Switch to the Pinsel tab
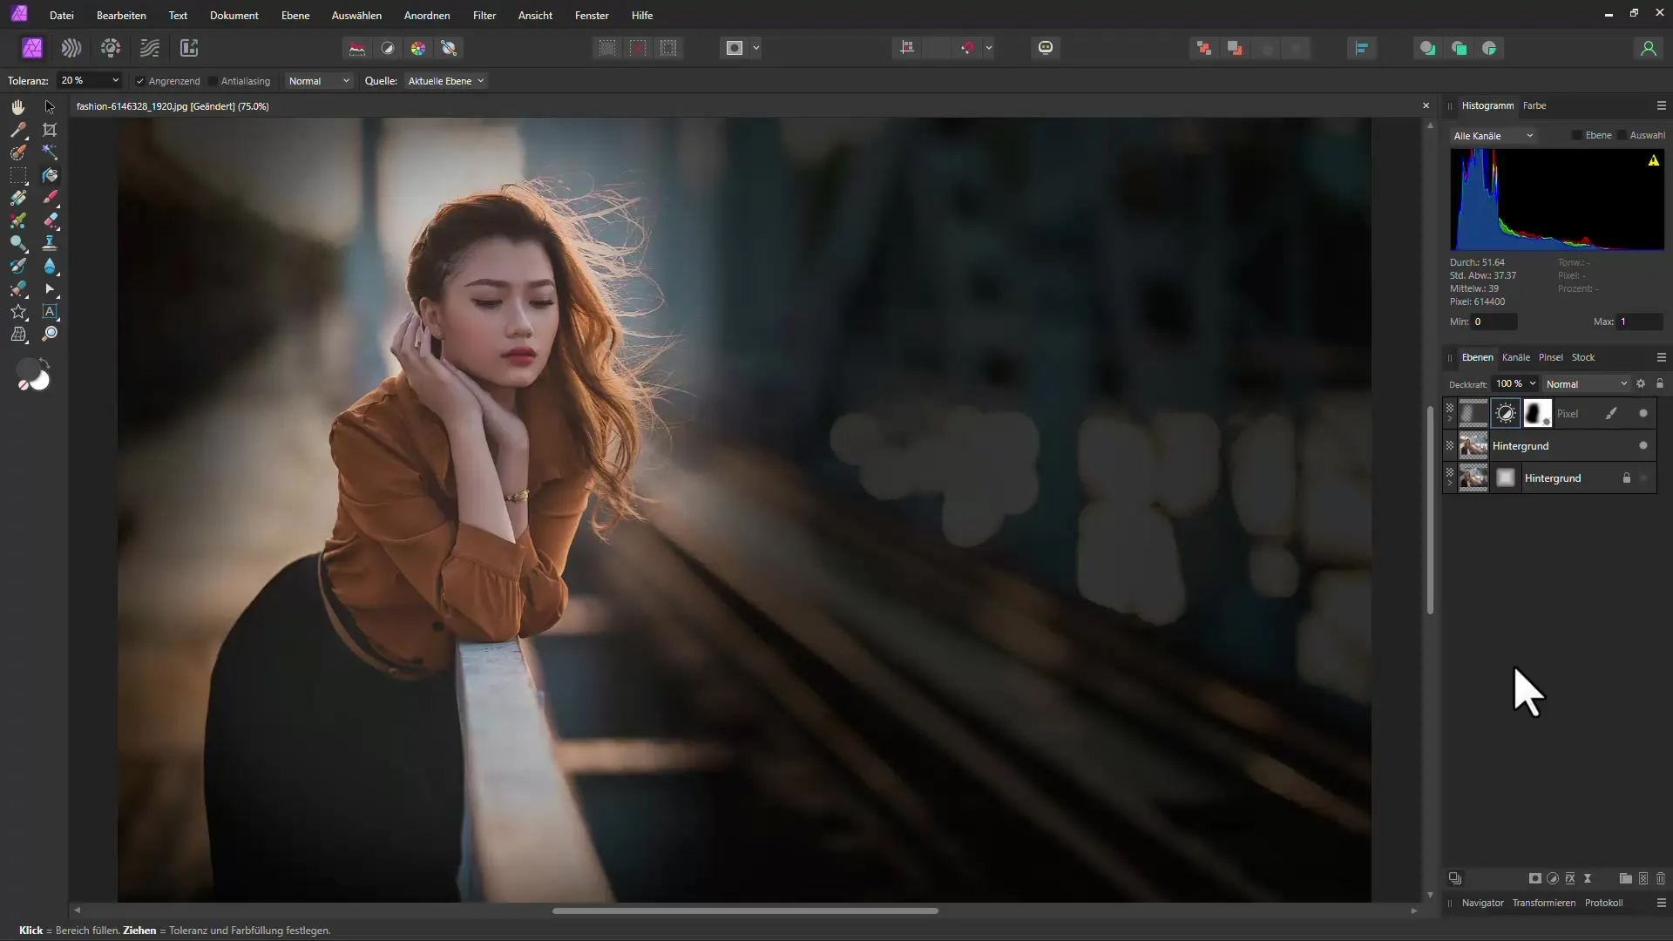1673x941 pixels. coord(1550,357)
